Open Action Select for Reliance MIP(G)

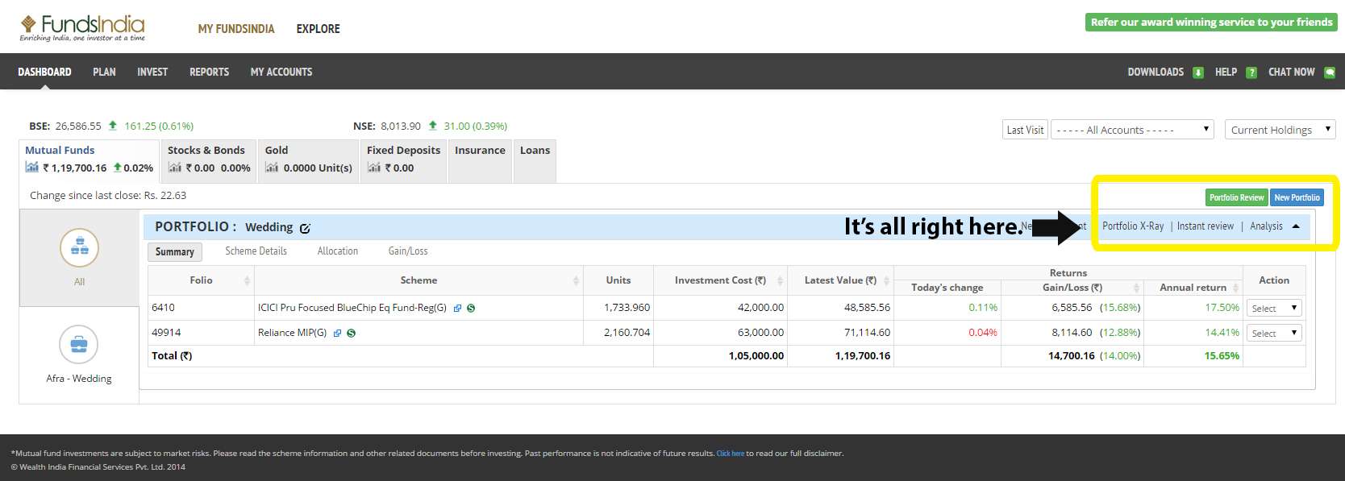[x=1274, y=334]
